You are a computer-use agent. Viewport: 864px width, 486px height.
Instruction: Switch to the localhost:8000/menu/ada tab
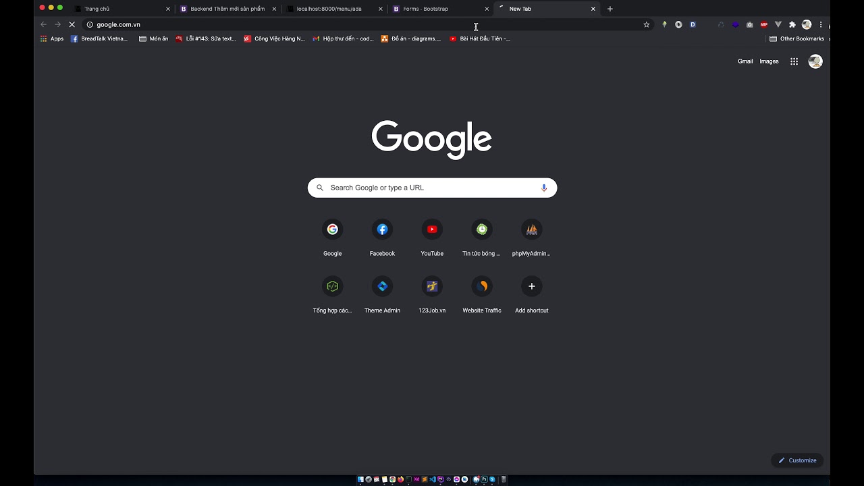point(333,9)
